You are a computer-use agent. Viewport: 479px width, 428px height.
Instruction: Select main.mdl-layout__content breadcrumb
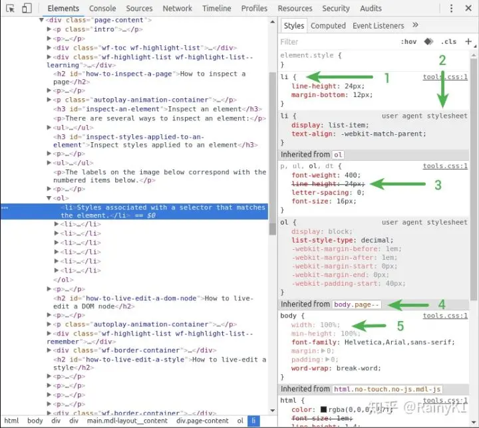pyautogui.click(x=127, y=421)
